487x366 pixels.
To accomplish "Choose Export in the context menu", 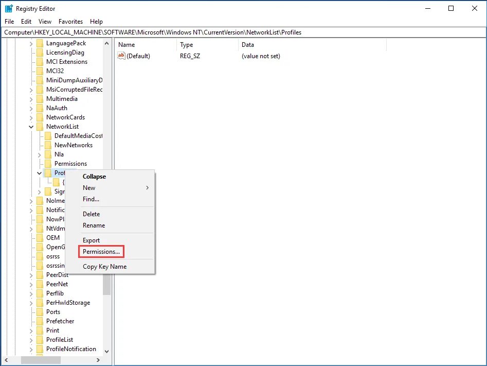I will click(x=92, y=240).
